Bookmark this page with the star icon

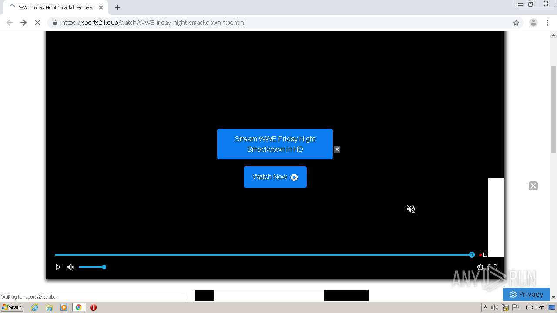[516, 23]
